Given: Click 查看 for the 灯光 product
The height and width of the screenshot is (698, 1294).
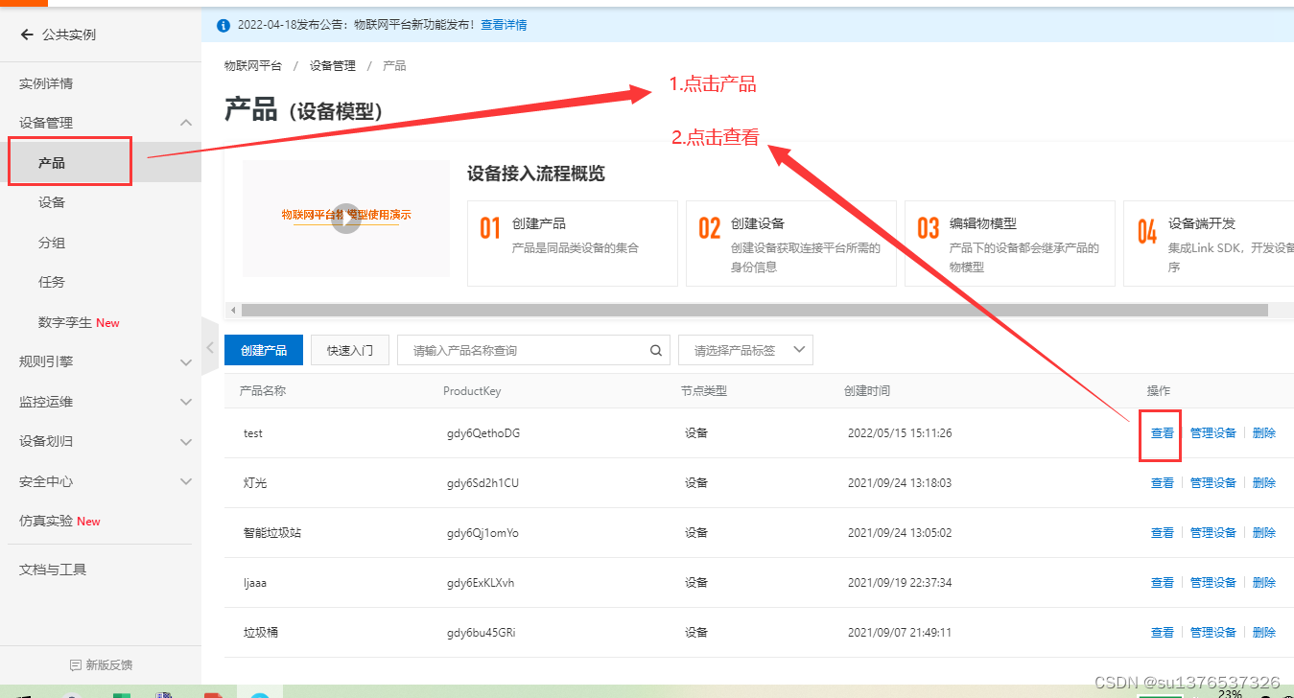Looking at the screenshot, I should tap(1163, 483).
